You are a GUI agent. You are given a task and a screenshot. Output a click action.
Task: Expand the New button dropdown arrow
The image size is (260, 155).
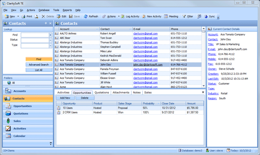tap(18, 16)
